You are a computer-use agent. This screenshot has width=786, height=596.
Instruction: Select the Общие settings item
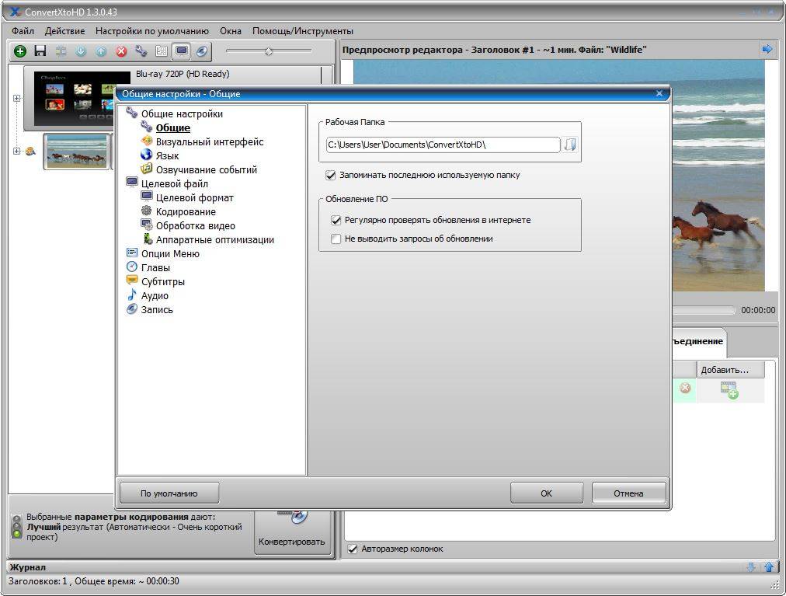pyautogui.click(x=173, y=128)
